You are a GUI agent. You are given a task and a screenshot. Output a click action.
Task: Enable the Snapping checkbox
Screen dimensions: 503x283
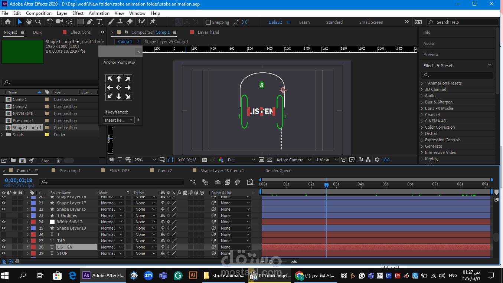coord(208,22)
